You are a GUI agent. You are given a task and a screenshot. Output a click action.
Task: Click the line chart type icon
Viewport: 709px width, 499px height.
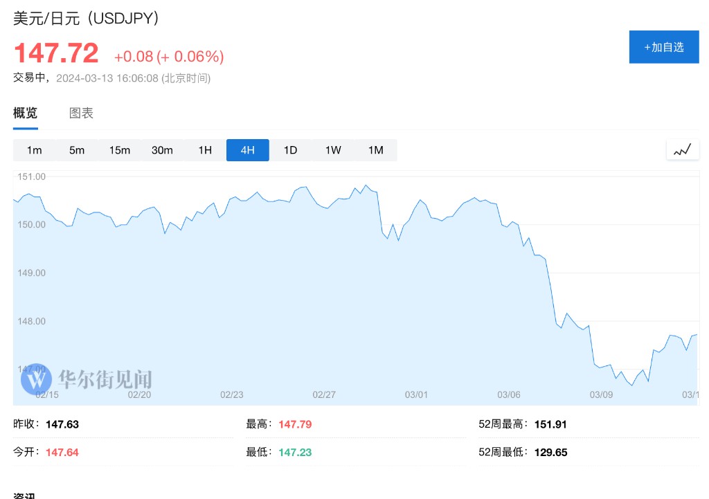click(x=682, y=149)
